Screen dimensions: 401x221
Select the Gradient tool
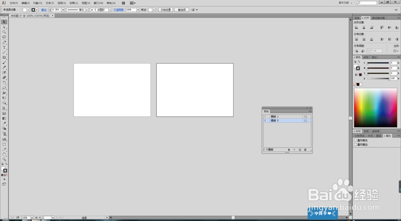click(x=4, y=118)
